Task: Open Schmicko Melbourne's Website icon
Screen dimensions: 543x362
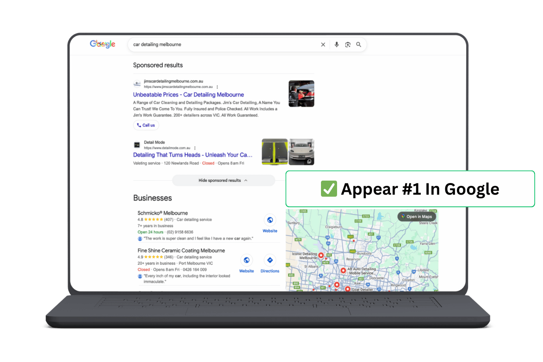Action: pos(270,220)
